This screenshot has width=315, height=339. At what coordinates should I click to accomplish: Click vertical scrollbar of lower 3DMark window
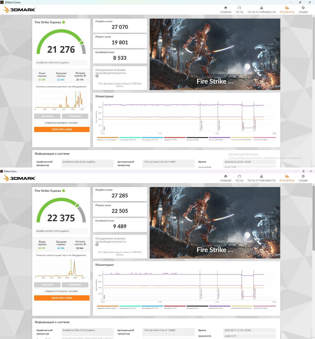[x=313, y=218]
